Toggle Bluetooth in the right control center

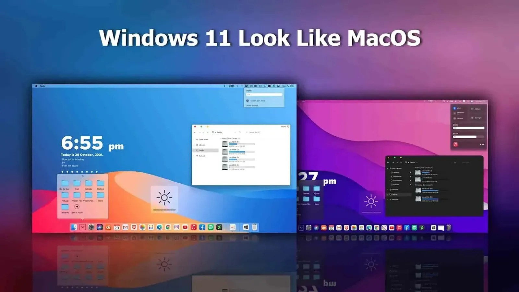click(455, 113)
